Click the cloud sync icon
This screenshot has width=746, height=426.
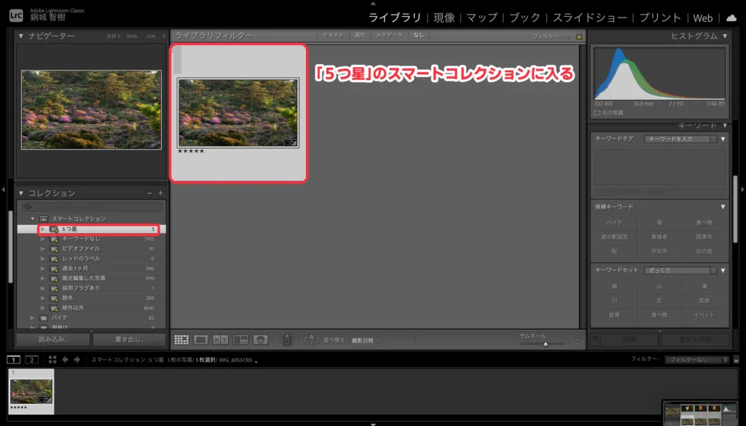pyautogui.click(x=731, y=17)
